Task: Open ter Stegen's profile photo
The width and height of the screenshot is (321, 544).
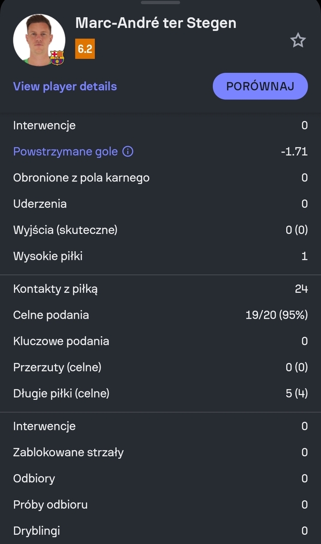Action: click(37, 39)
